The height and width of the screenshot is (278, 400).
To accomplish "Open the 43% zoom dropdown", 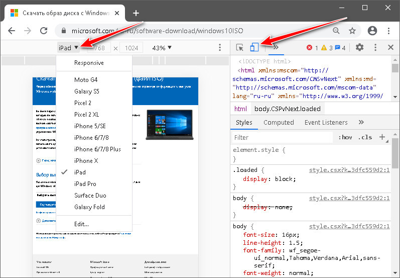I will pos(162,48).
